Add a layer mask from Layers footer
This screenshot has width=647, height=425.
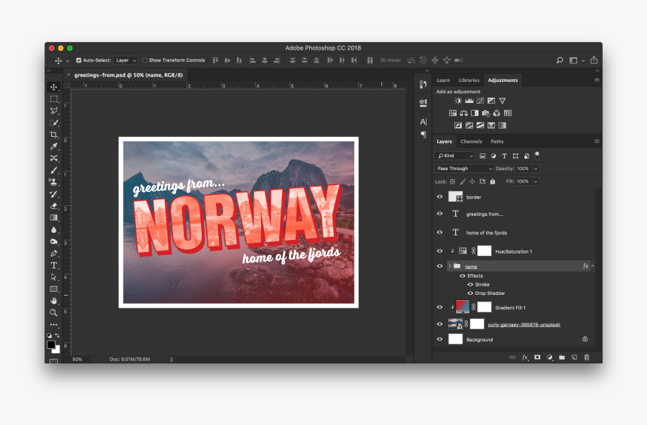537,357
